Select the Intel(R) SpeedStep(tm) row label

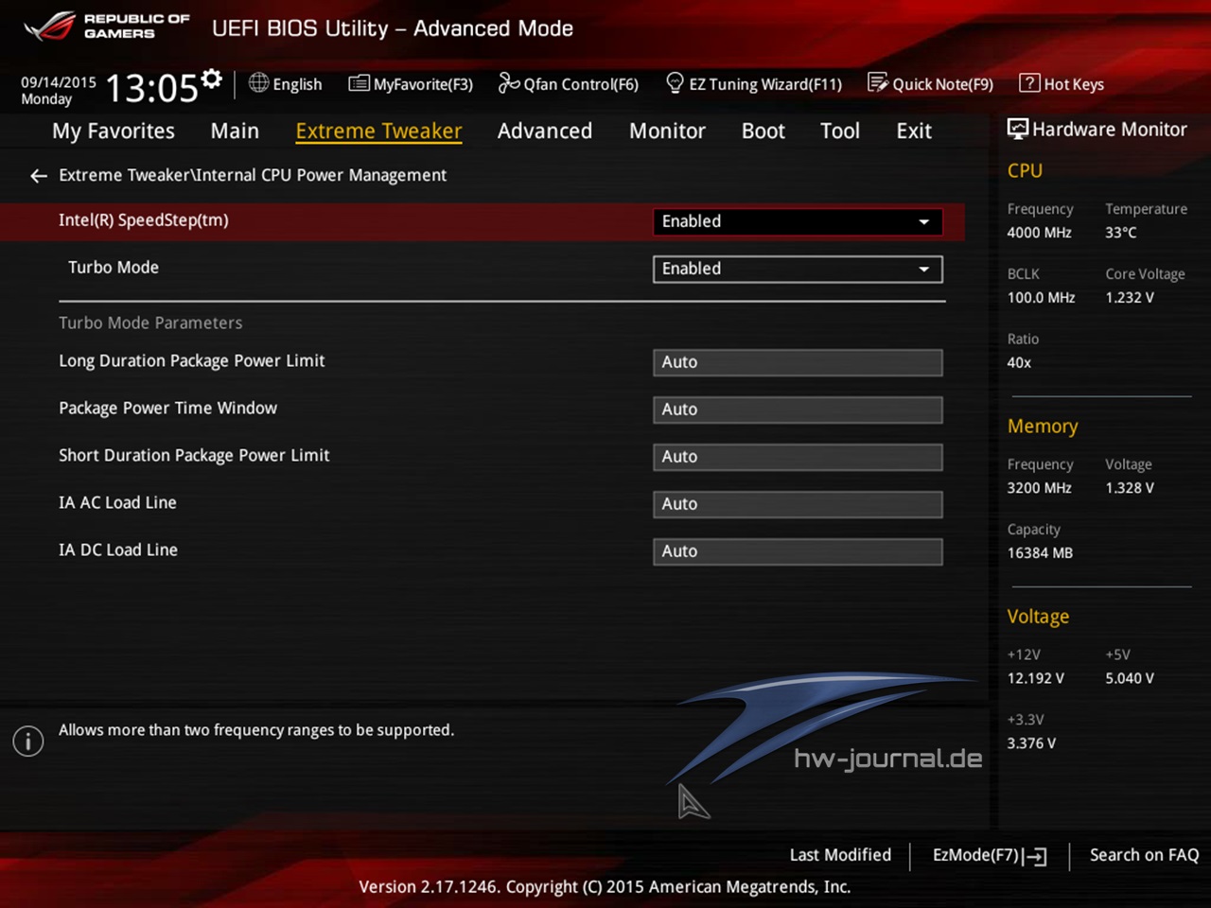point(144,220)
